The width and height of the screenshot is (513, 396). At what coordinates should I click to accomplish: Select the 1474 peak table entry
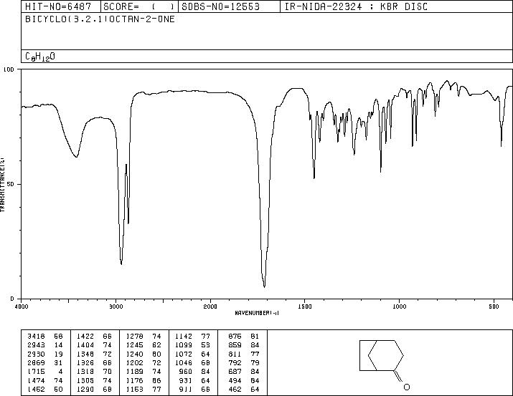(x=44, y=381)
